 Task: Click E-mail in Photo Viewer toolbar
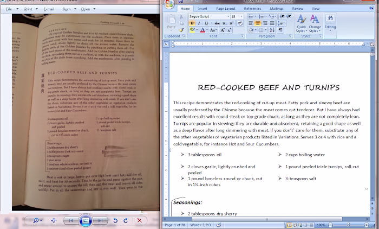49,9
